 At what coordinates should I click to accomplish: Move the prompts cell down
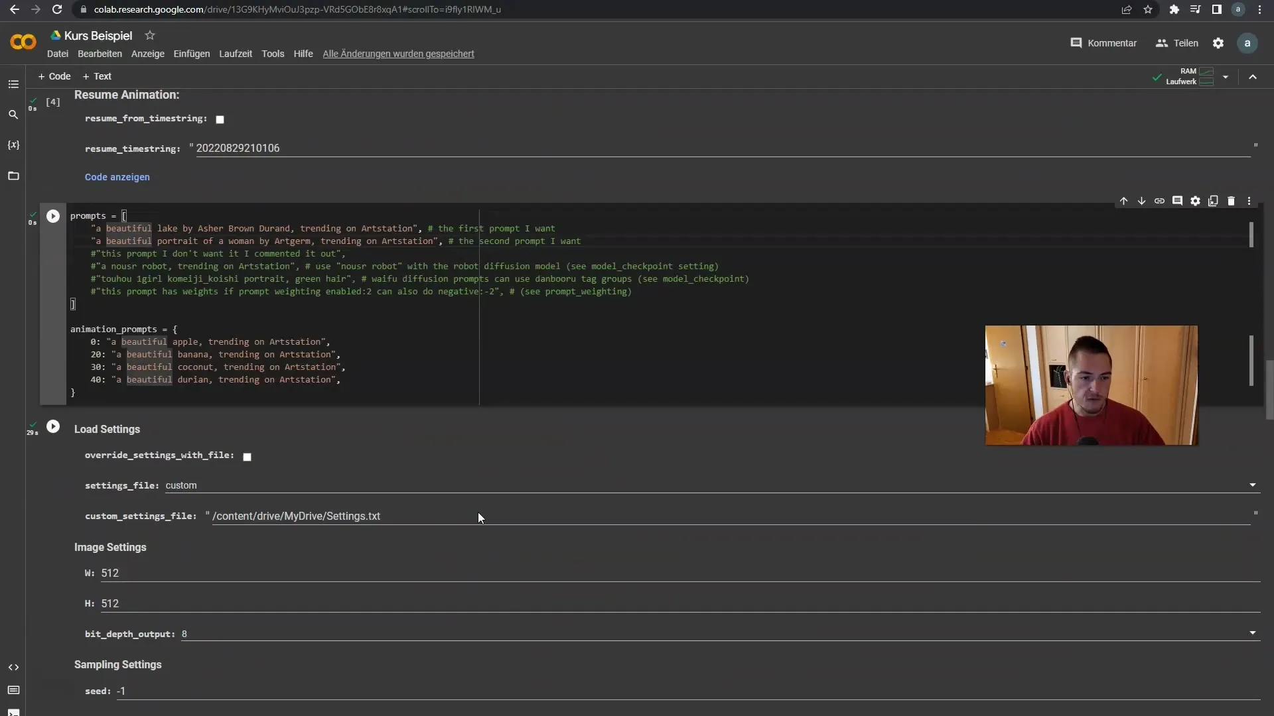click(1141, 201)
